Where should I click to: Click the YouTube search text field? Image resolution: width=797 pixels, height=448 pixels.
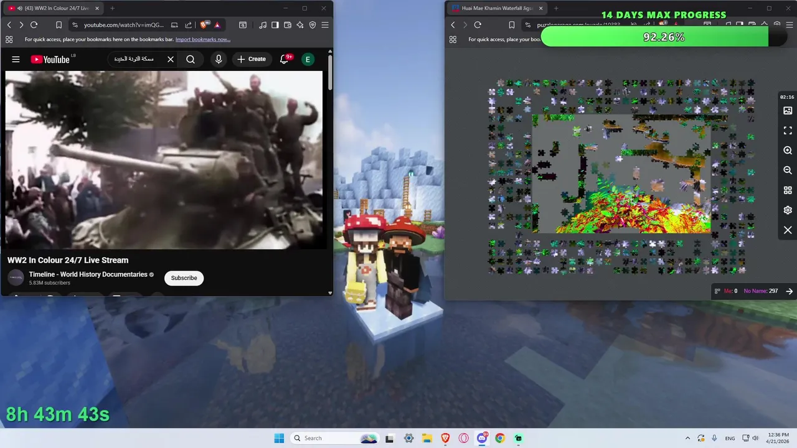(x=135, y=59)
